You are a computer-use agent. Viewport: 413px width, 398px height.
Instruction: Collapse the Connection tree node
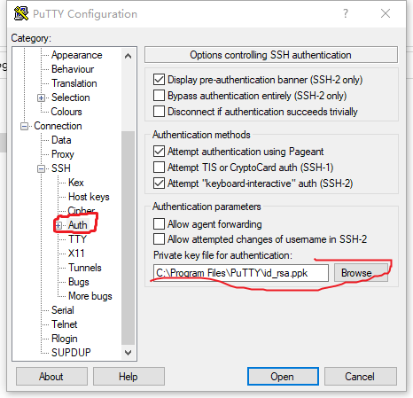tap(24, 126)
